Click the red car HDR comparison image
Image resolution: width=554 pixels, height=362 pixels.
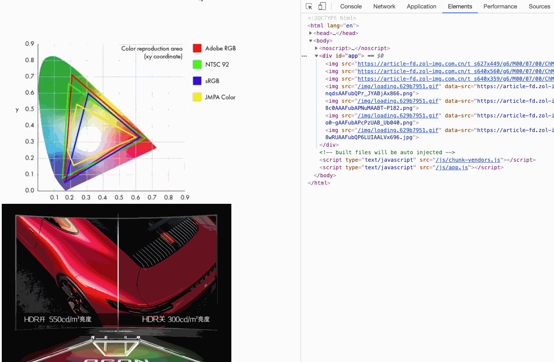(117, 283)
